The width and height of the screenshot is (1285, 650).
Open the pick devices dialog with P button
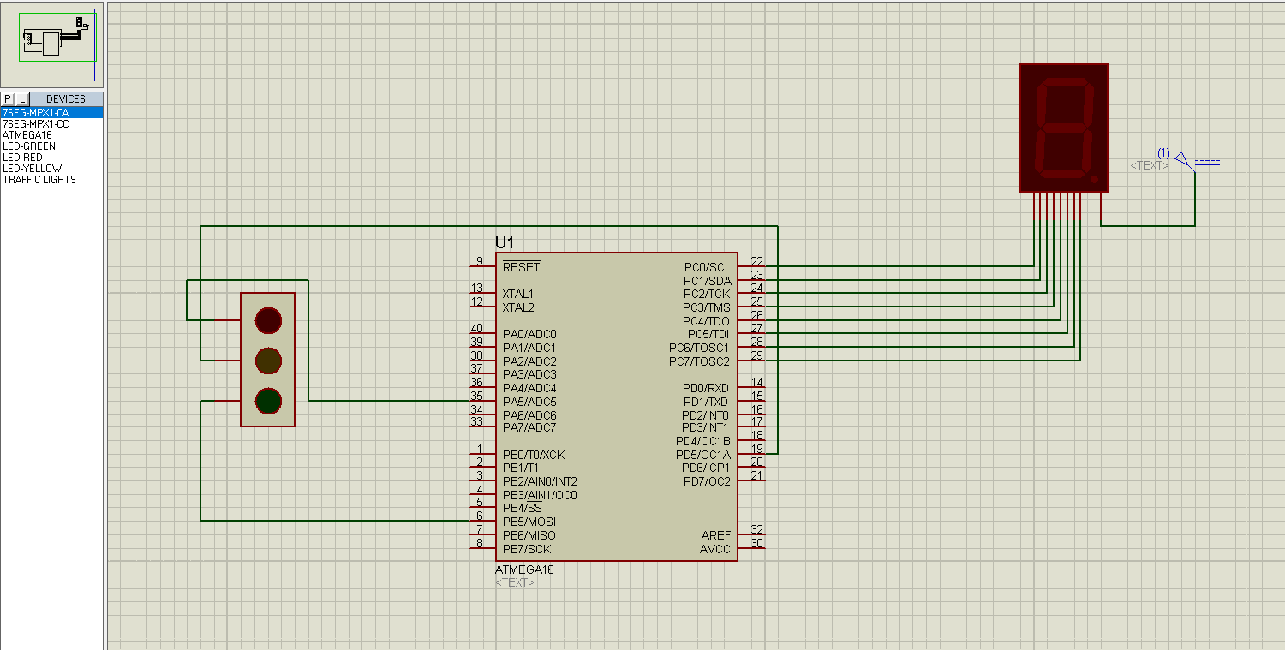click(8, 98)
